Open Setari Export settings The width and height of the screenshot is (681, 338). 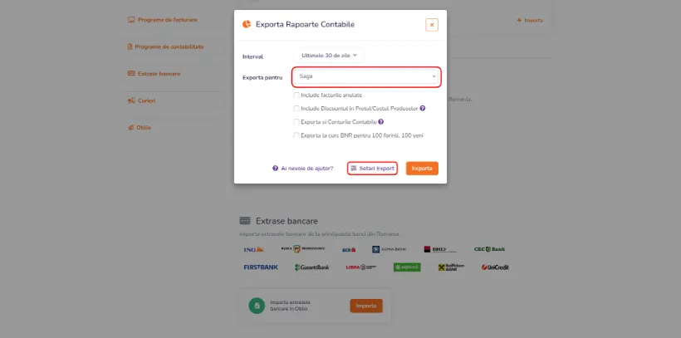[372, 168]
